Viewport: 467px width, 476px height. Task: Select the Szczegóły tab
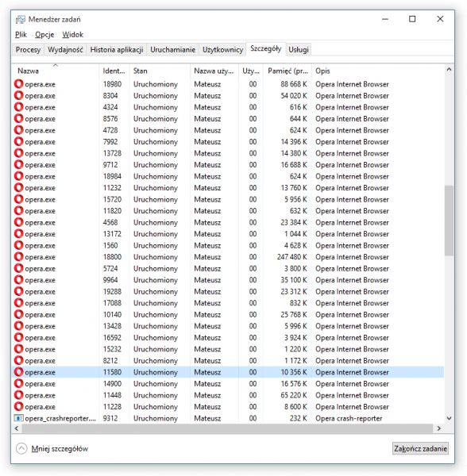point(266,48)
